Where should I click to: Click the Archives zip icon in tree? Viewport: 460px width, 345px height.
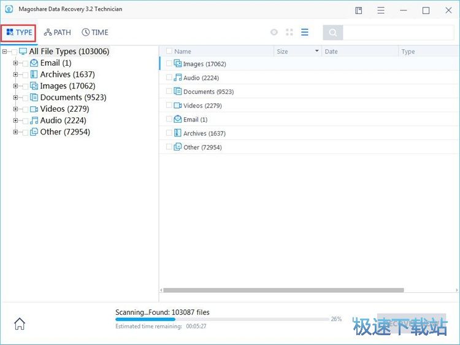[34, 74]
